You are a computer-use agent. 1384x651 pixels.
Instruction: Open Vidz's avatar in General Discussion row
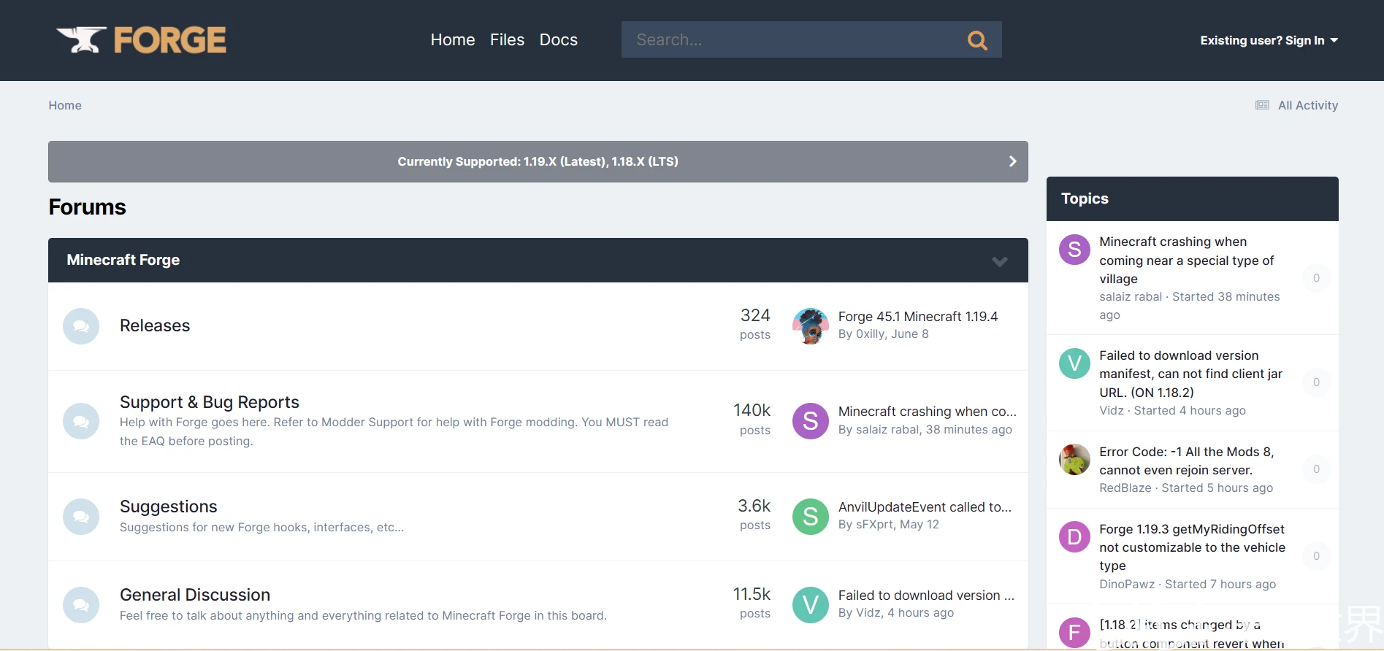[x=811, y=605]
